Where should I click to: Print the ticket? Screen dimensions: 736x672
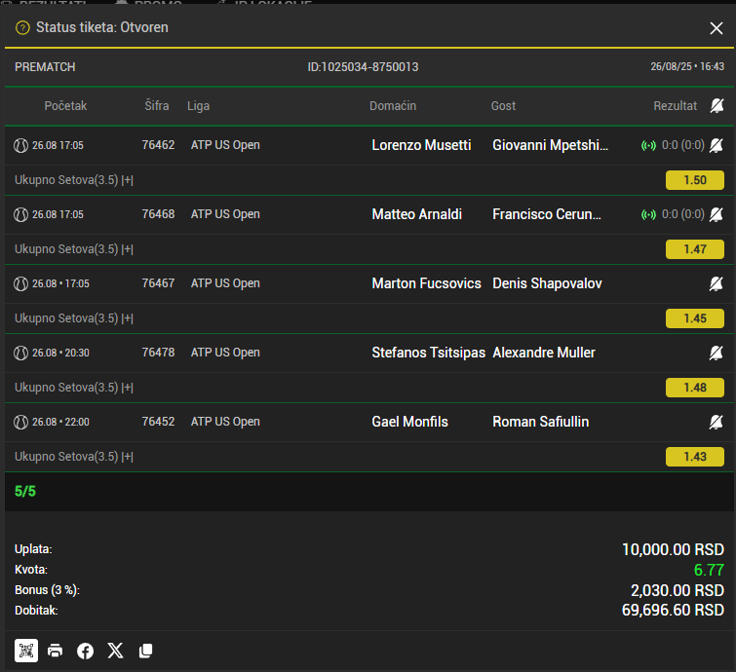pyautogui.click(x=56, y=651)
